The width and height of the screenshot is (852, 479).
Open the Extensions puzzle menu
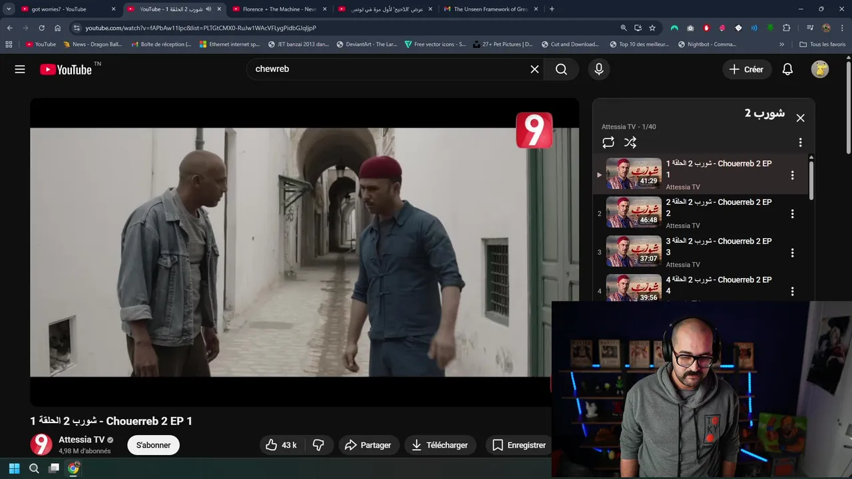[x=786, y=28]
